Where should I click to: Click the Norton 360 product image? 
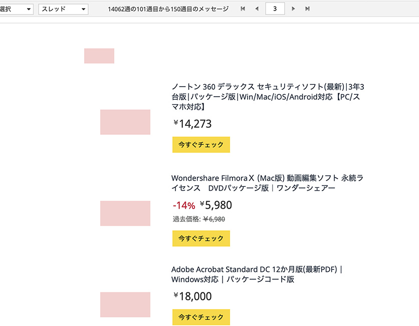click(x=125, y=122)
